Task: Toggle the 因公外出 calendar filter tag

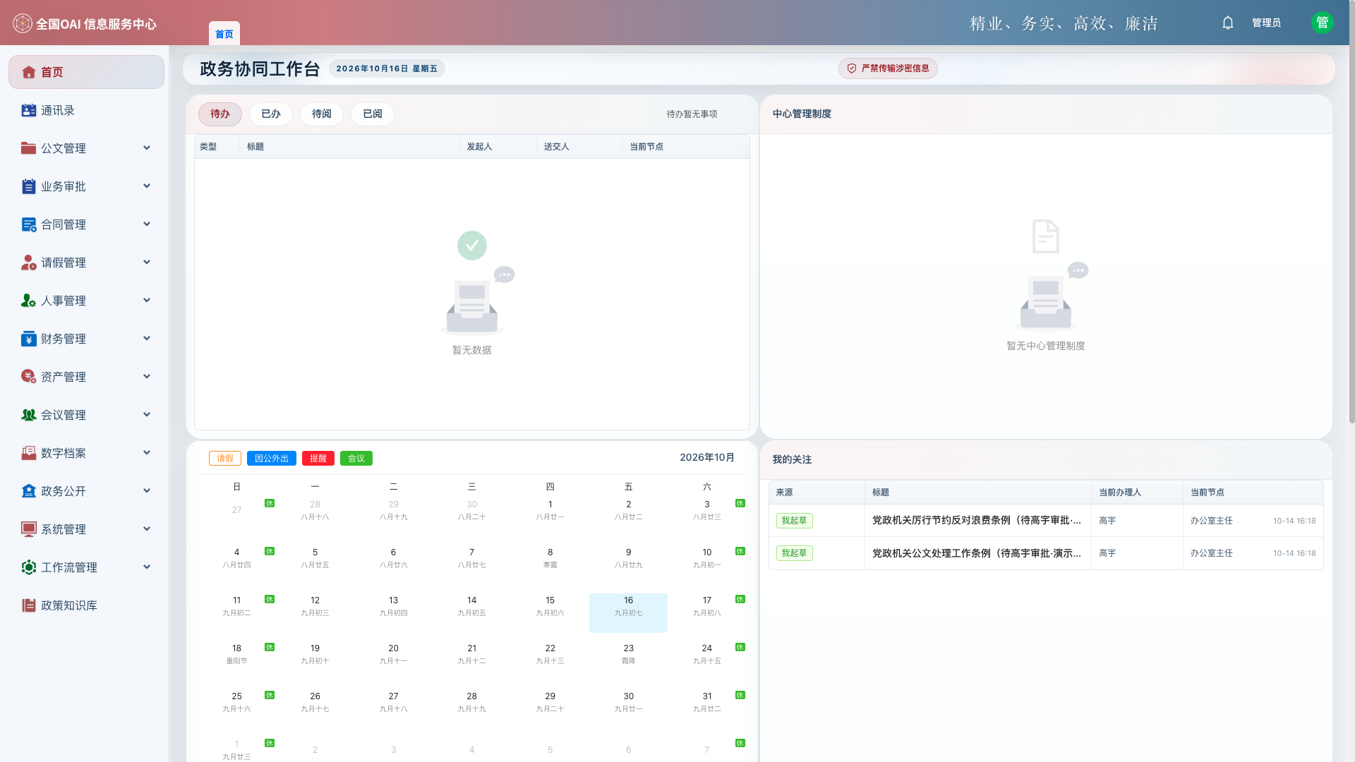Action: tap(272, 459)
